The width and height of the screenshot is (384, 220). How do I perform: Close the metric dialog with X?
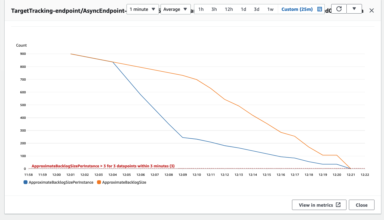tap(371, 11)
